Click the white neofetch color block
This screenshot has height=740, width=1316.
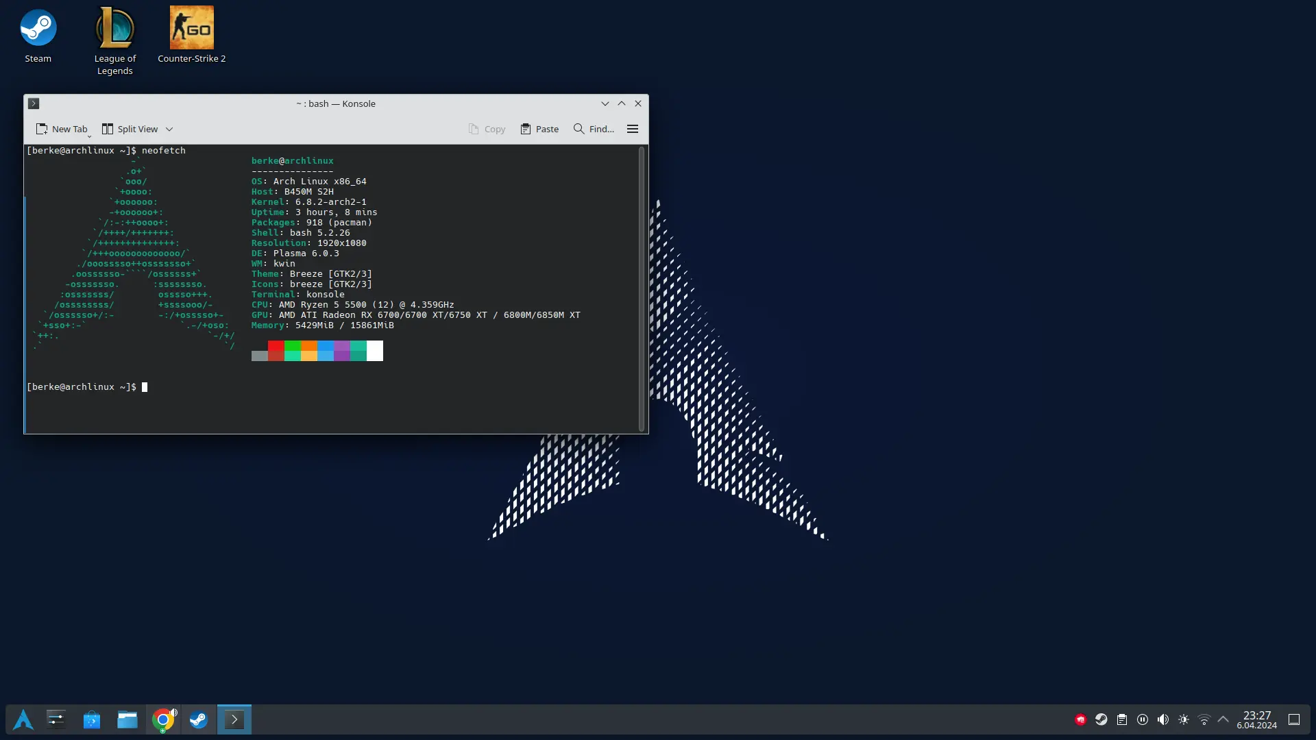375,351
